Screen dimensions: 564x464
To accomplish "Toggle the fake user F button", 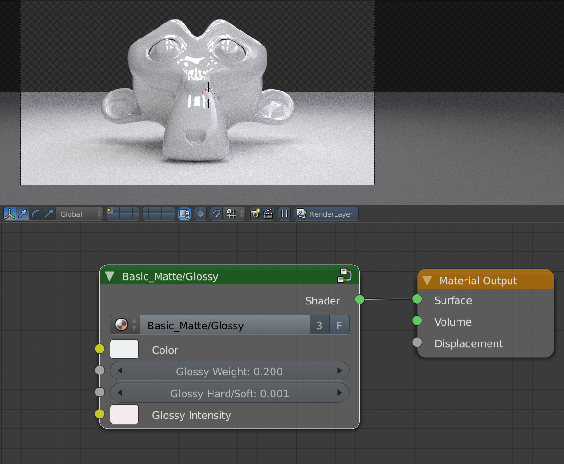I will 339,325.
